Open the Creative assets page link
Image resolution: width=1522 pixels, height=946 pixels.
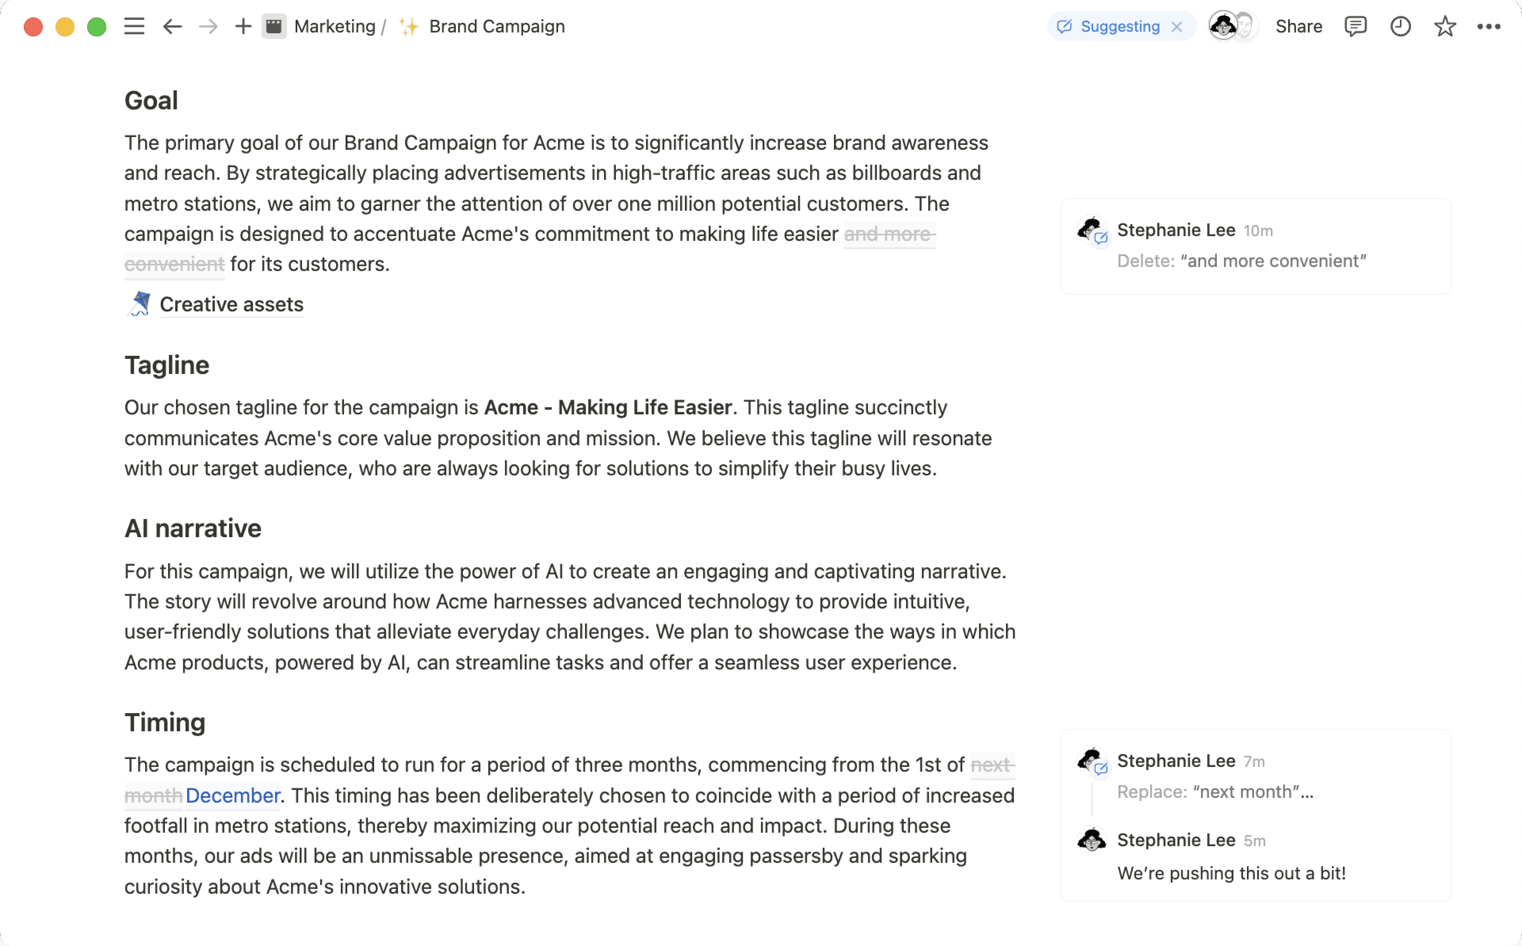[231, 304]
